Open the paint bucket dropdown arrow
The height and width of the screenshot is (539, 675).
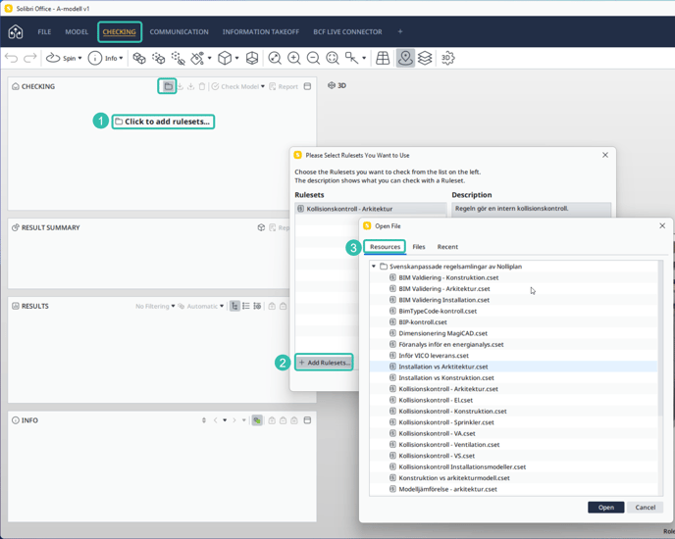pos(210,58)
